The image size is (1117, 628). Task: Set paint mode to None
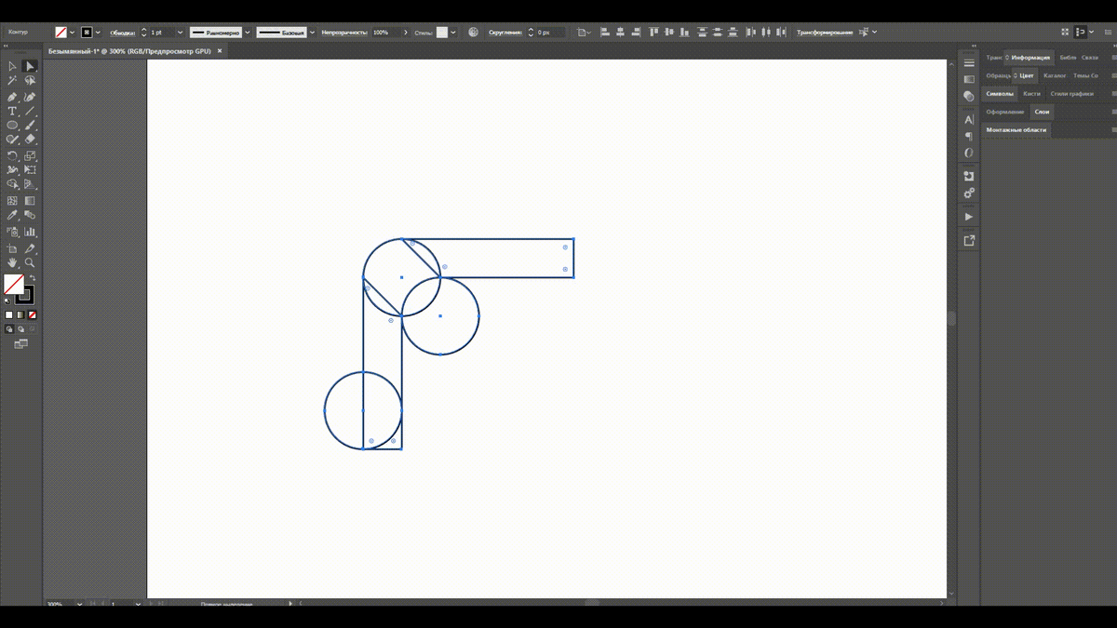(x=33, y=314)
